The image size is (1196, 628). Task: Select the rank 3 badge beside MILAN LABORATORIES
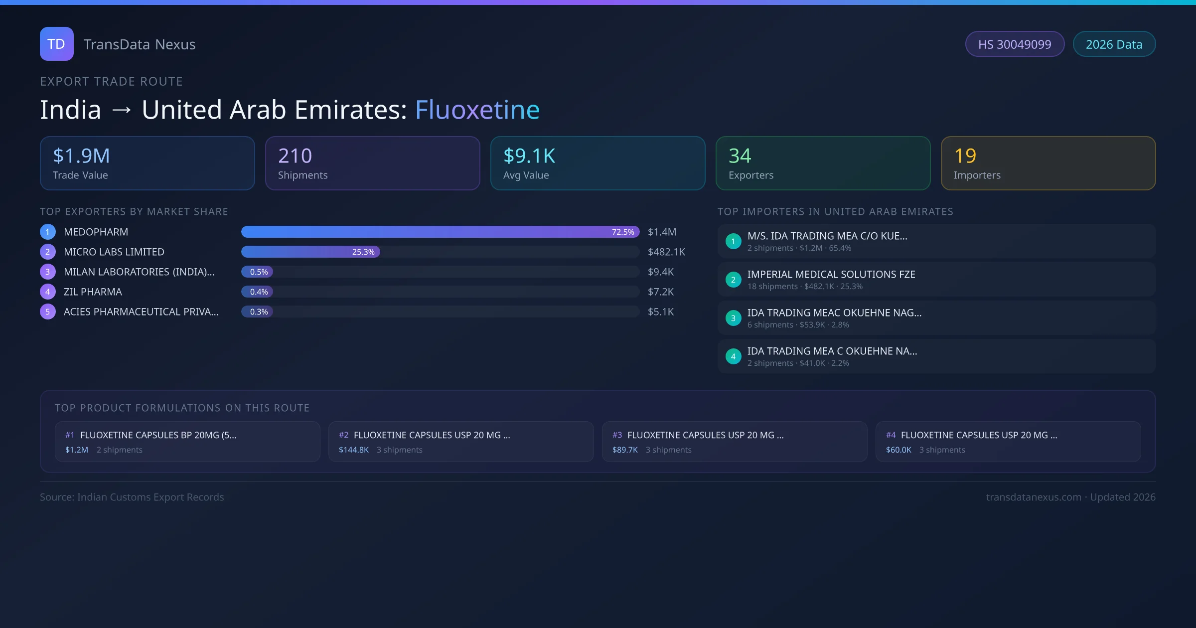point(47,272)
